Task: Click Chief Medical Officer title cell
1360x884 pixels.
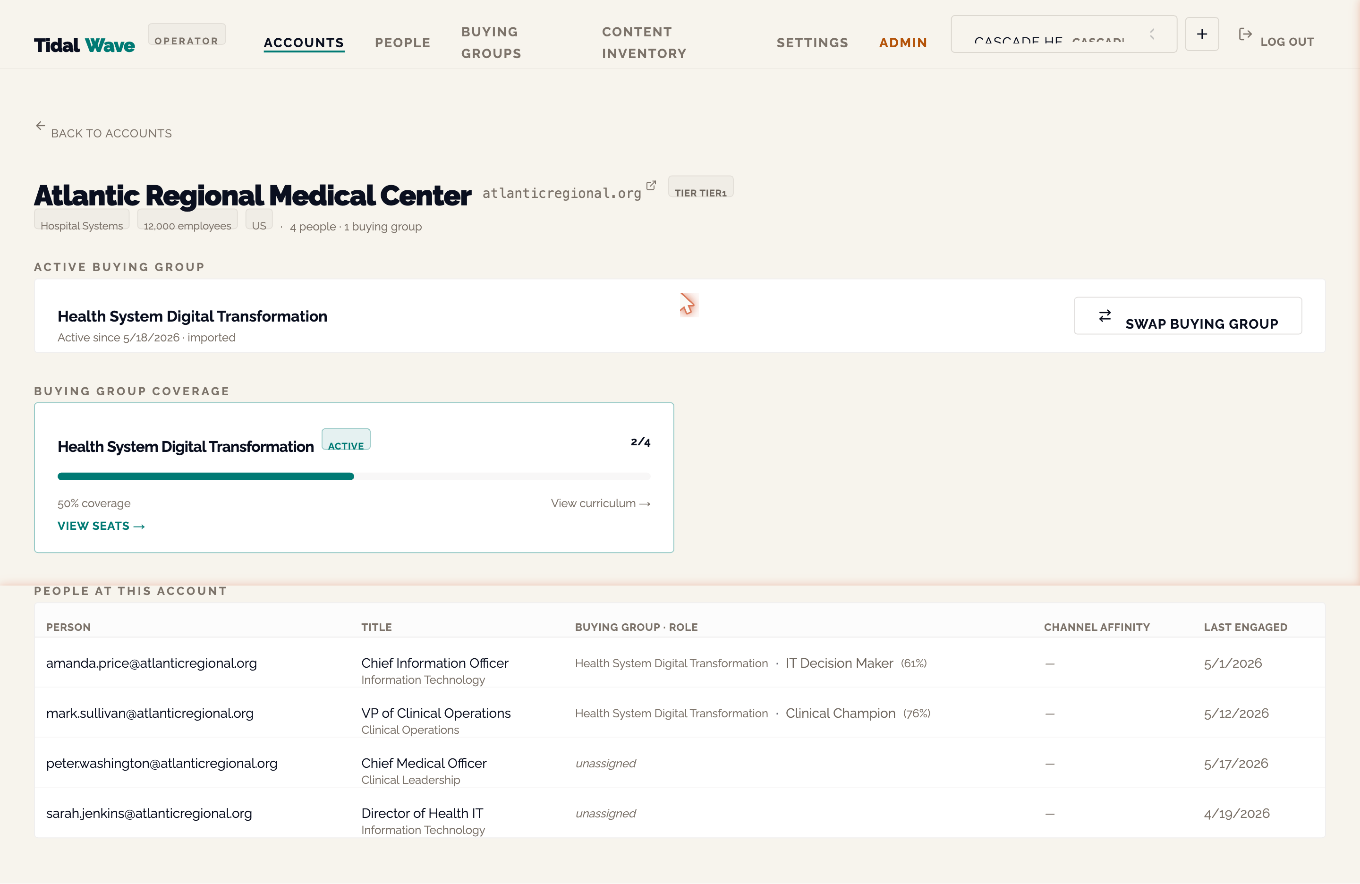Action: (x=424, y=763)
